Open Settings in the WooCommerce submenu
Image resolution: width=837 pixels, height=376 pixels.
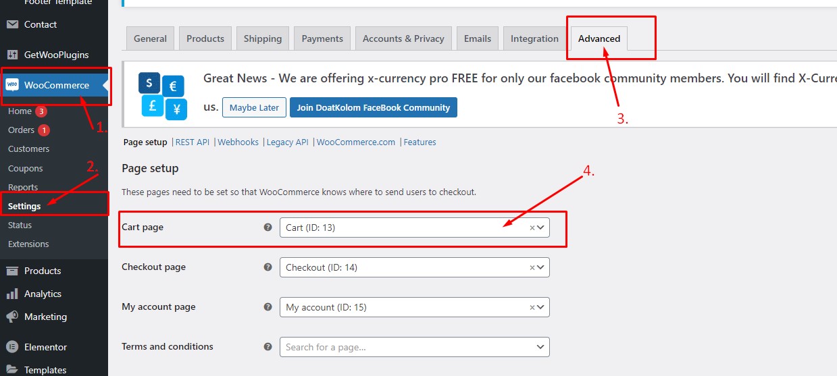click(24, 206)
